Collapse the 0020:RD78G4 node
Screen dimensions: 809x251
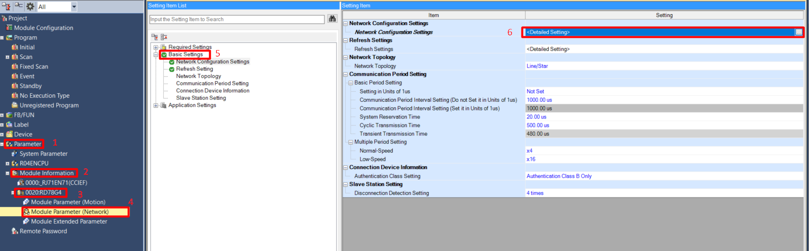(13, 193)
